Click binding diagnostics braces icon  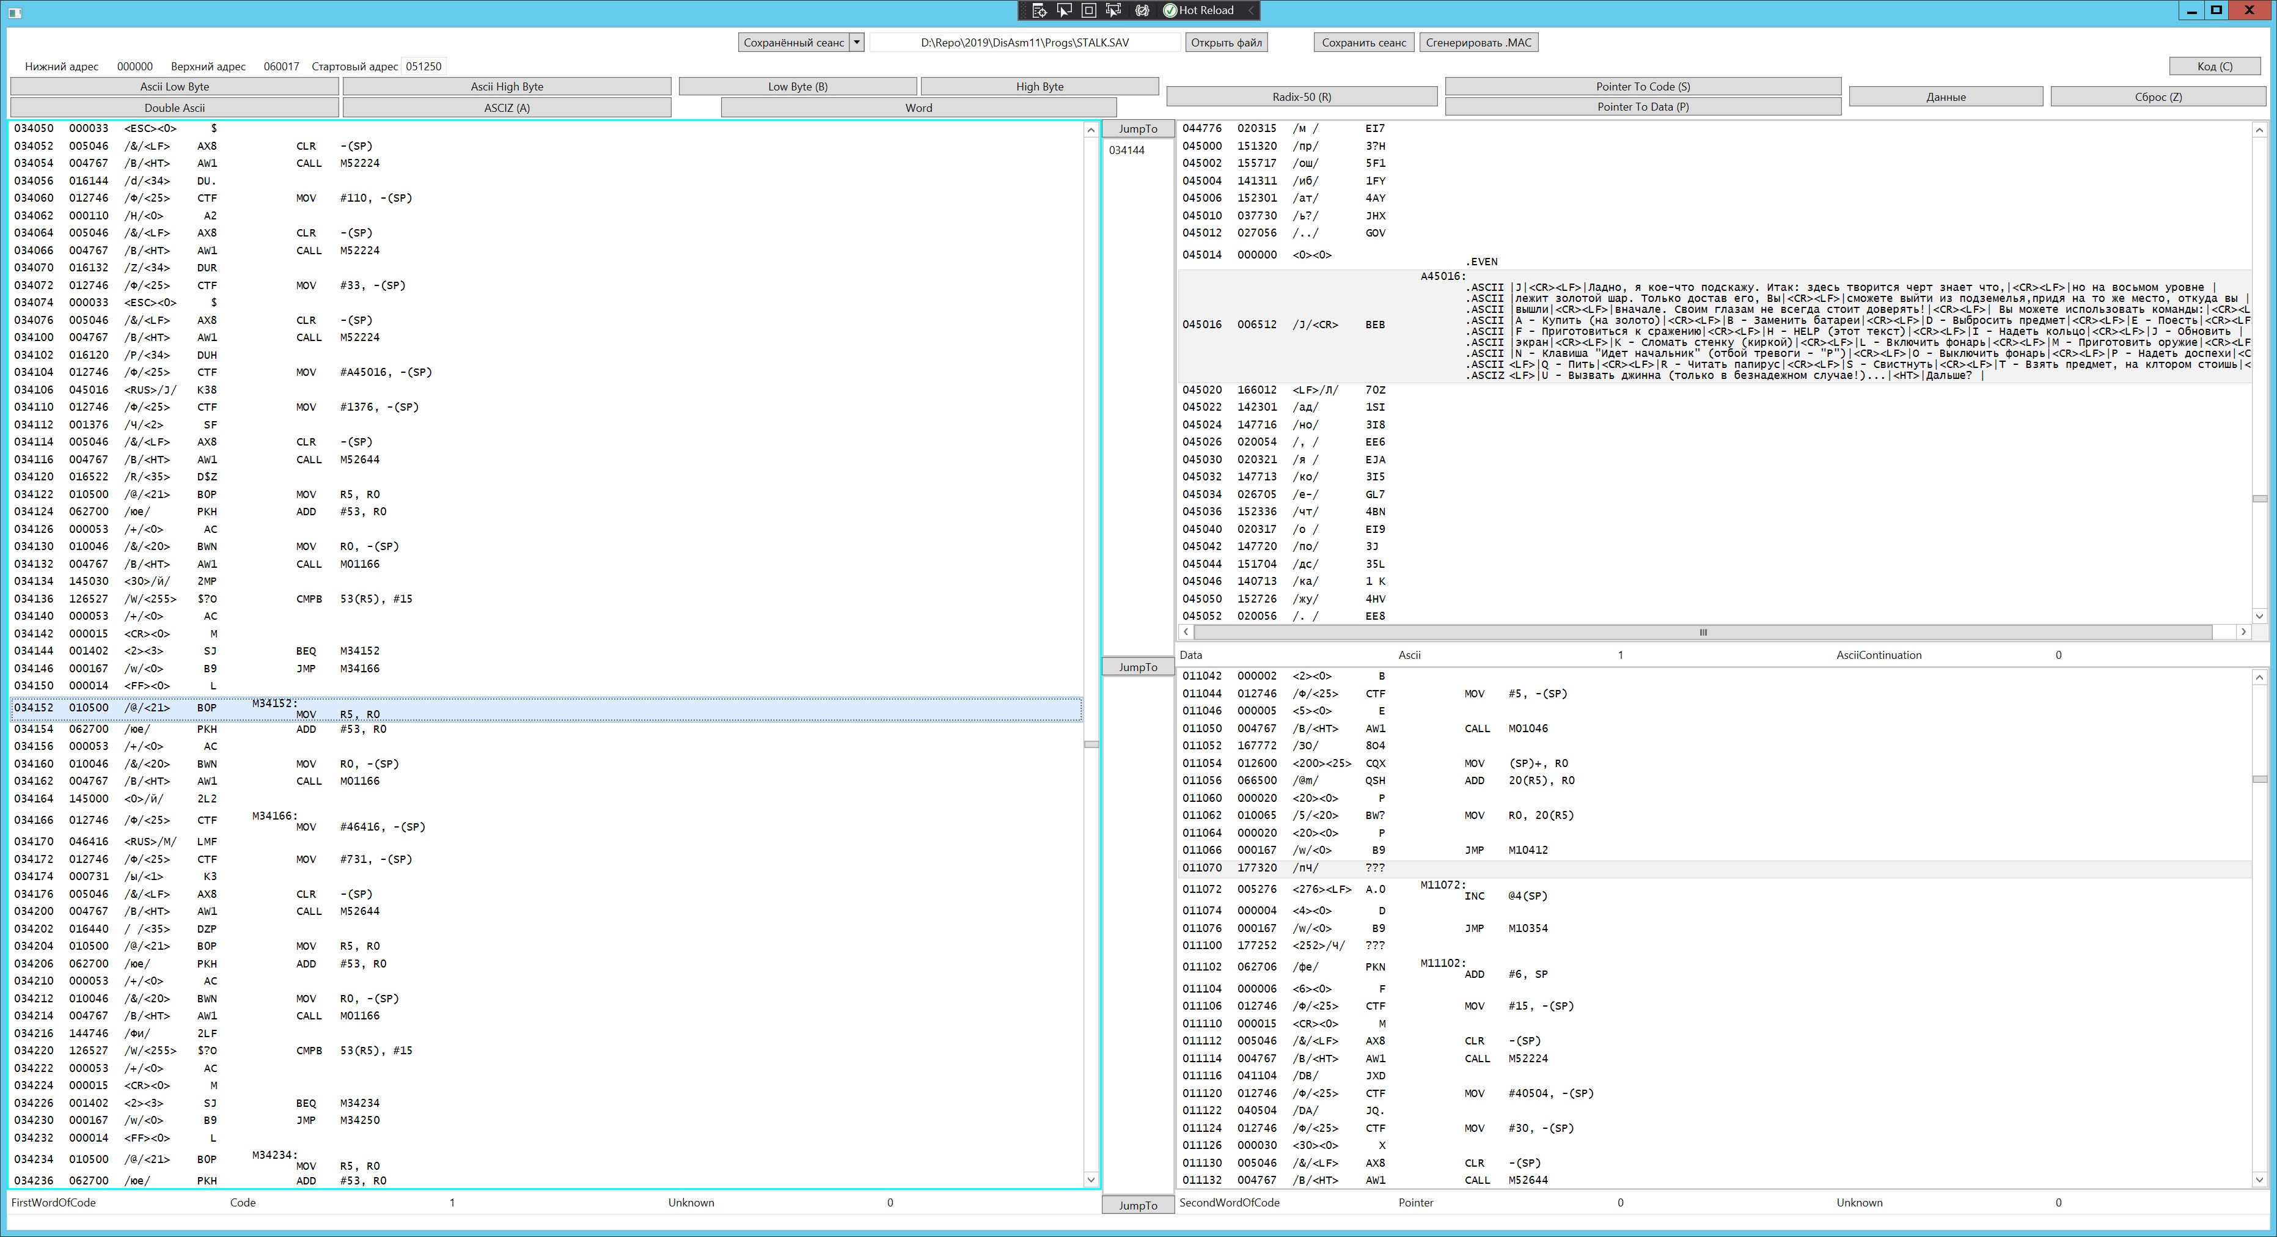(1142, 10)
